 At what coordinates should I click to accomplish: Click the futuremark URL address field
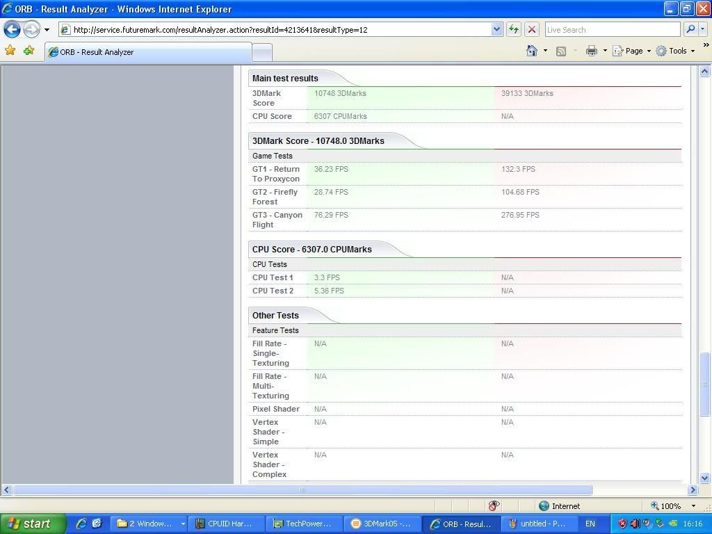tap(275, 30)
